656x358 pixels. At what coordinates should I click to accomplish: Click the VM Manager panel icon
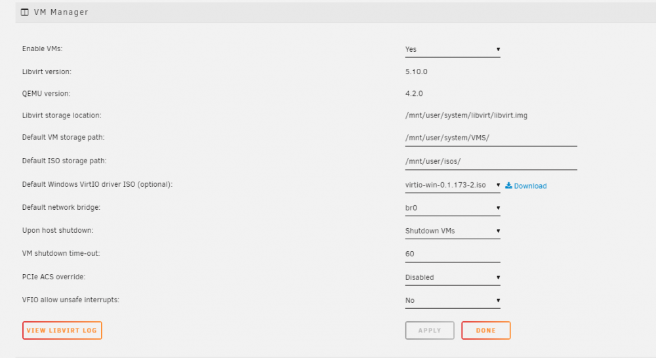[x=25, y=12]
